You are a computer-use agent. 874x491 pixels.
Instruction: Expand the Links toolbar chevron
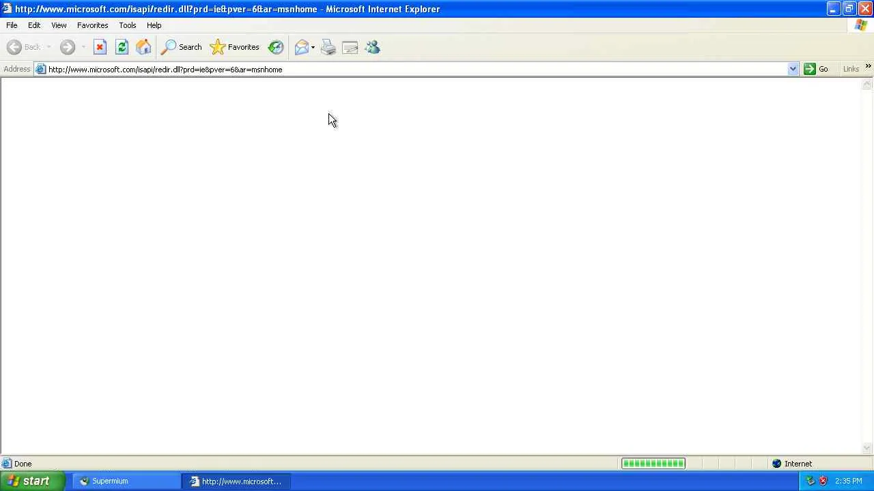(x=868, y=67)
